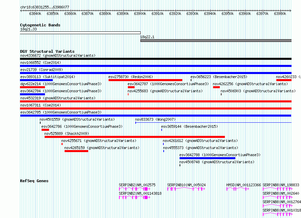Click the 18q21.33 cytogenetic band
The image size is (301, 218).
coord(80,33)
